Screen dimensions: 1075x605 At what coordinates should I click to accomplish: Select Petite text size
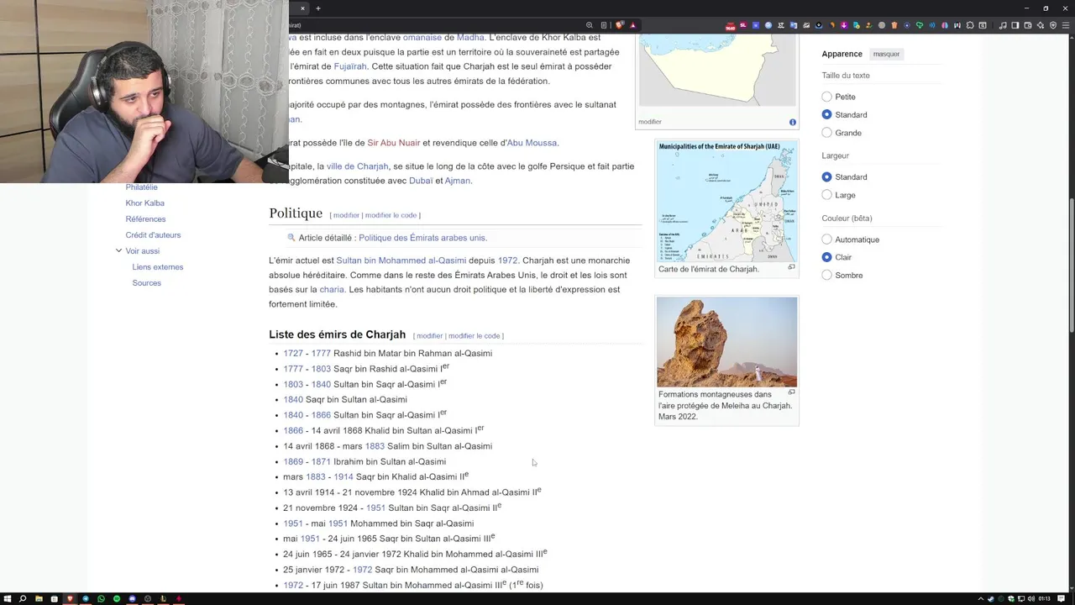[827, 97]
